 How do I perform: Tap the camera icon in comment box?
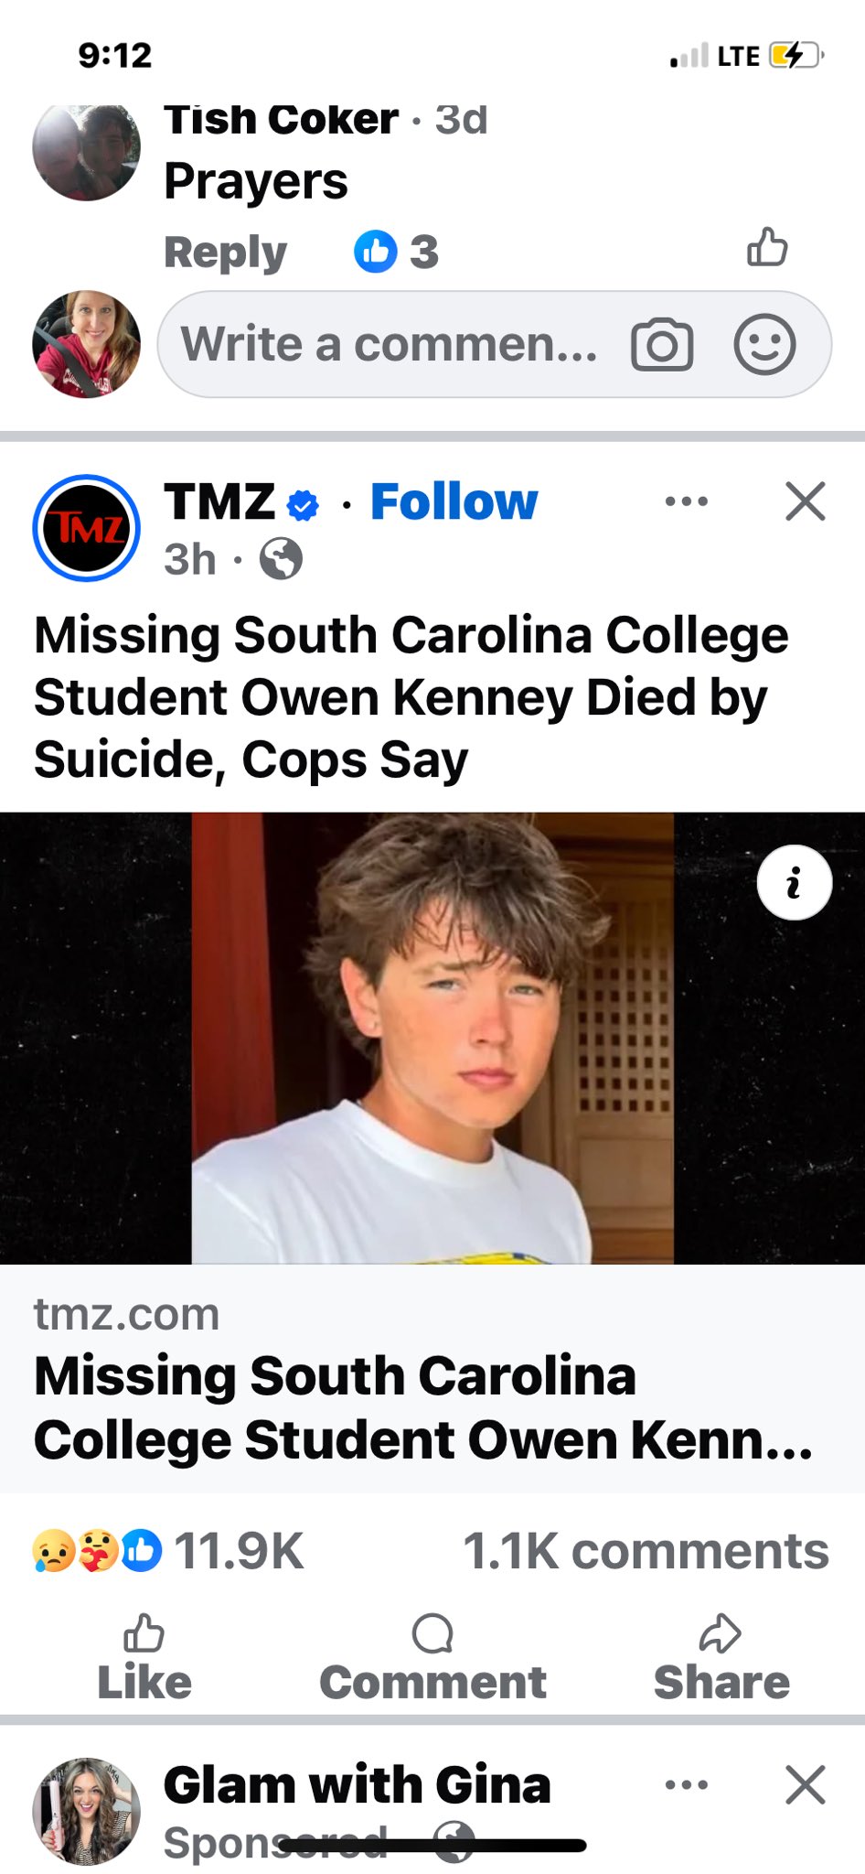pos(662,345)
